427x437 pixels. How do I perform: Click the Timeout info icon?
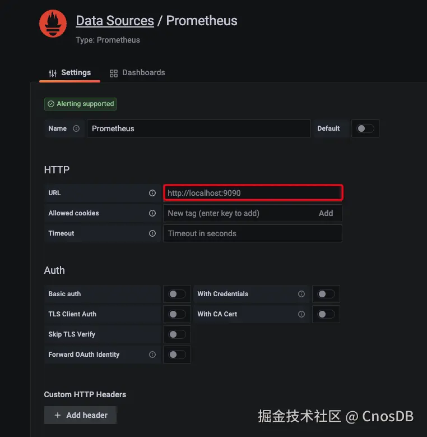pos(152,233)
